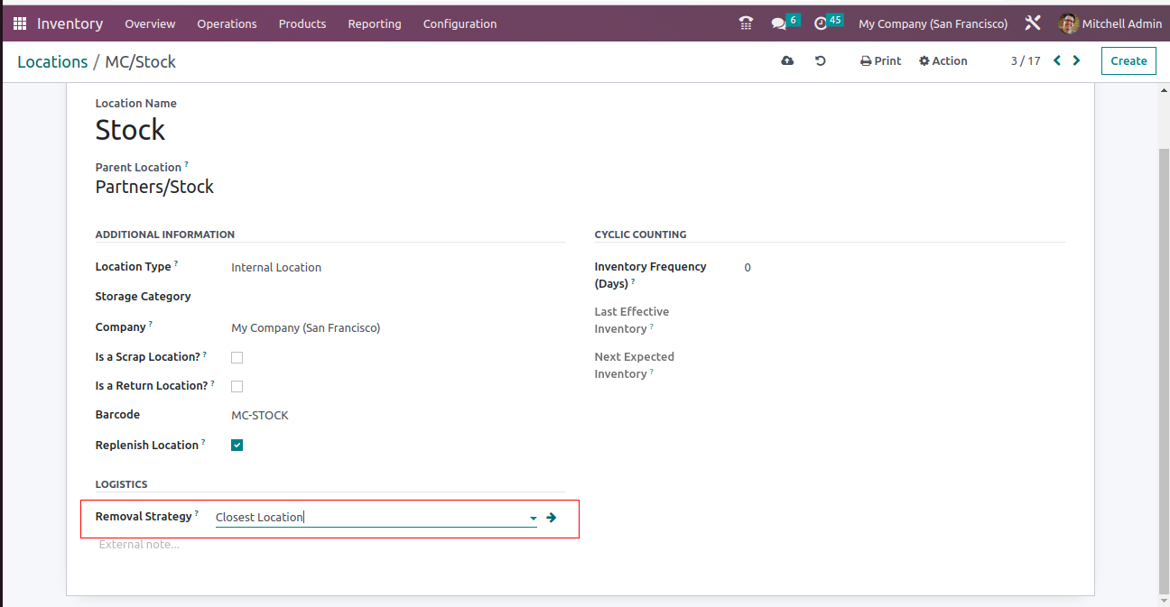1170x607 pixels.
Task: Click the discard changes undo icon
Action: click(821, 60)
